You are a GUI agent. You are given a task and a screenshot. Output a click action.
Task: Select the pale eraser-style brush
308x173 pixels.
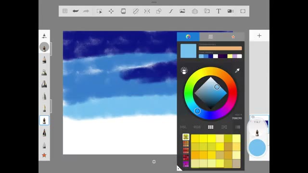pyautogui.click(x=44, y=145)
